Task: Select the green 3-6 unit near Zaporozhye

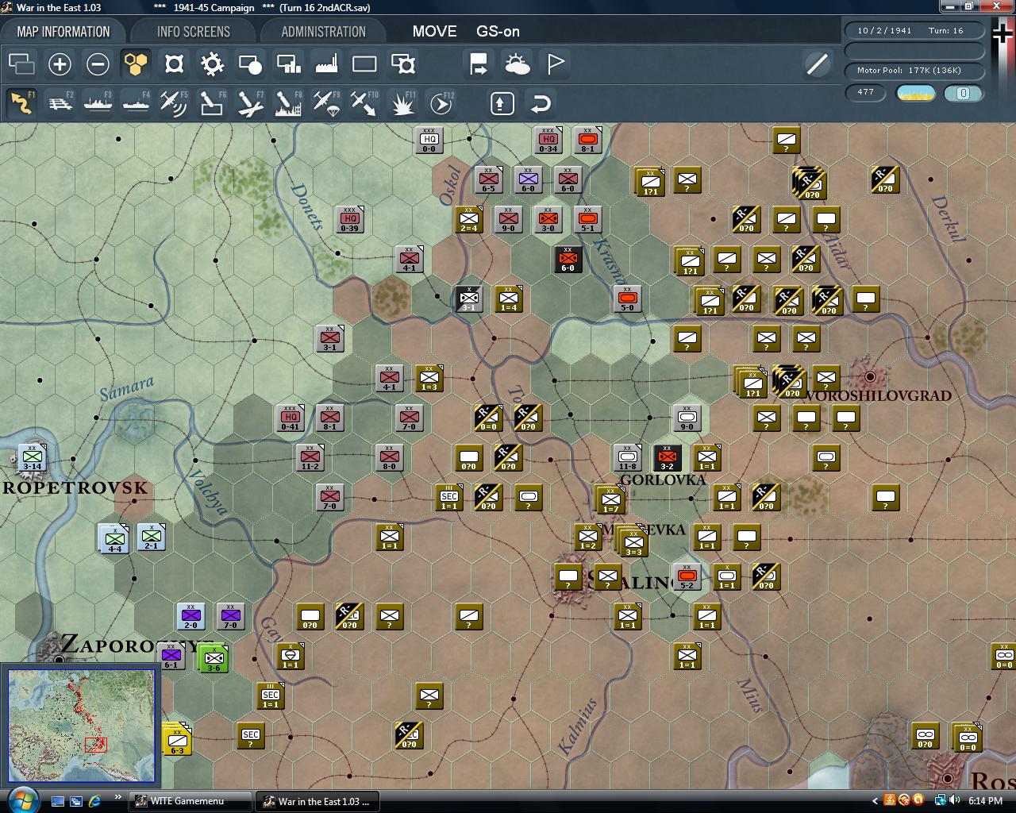Action: coord(213,658)
